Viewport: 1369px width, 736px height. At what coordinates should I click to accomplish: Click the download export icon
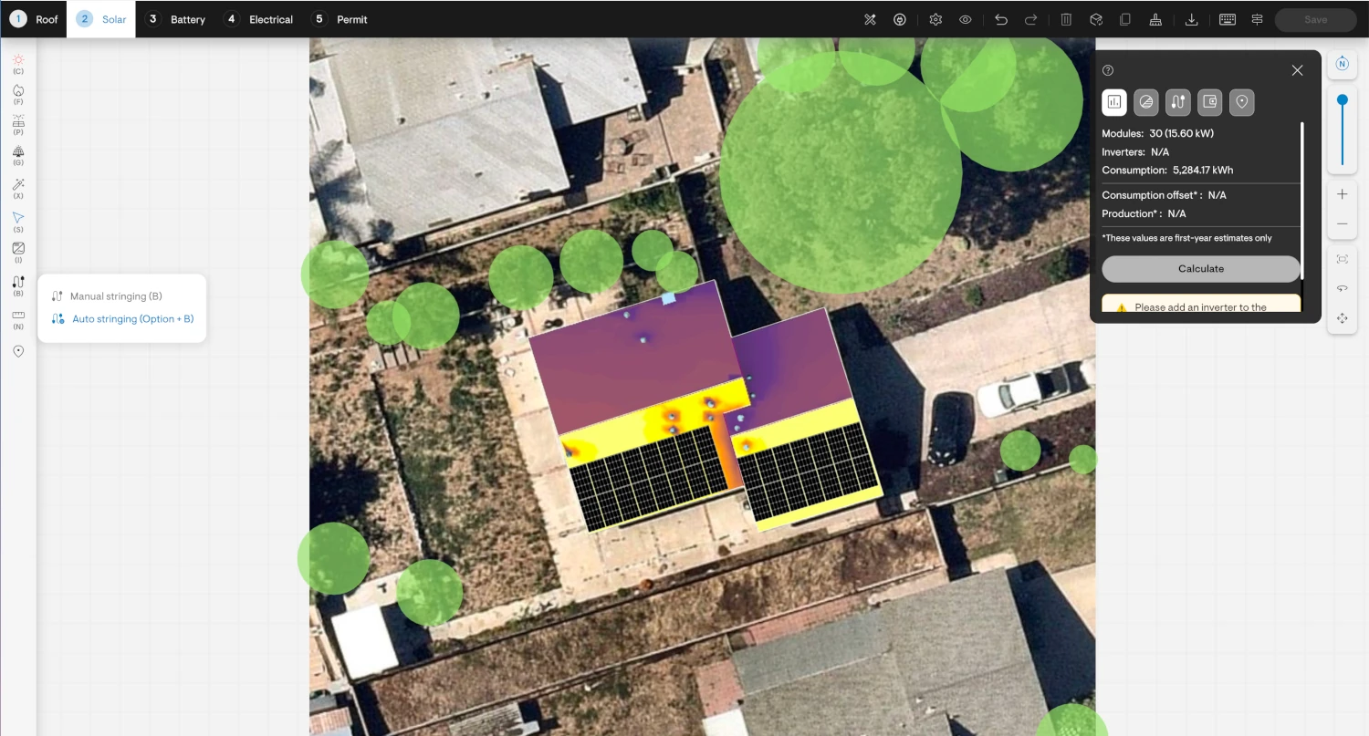click(x=1191, y=19)
